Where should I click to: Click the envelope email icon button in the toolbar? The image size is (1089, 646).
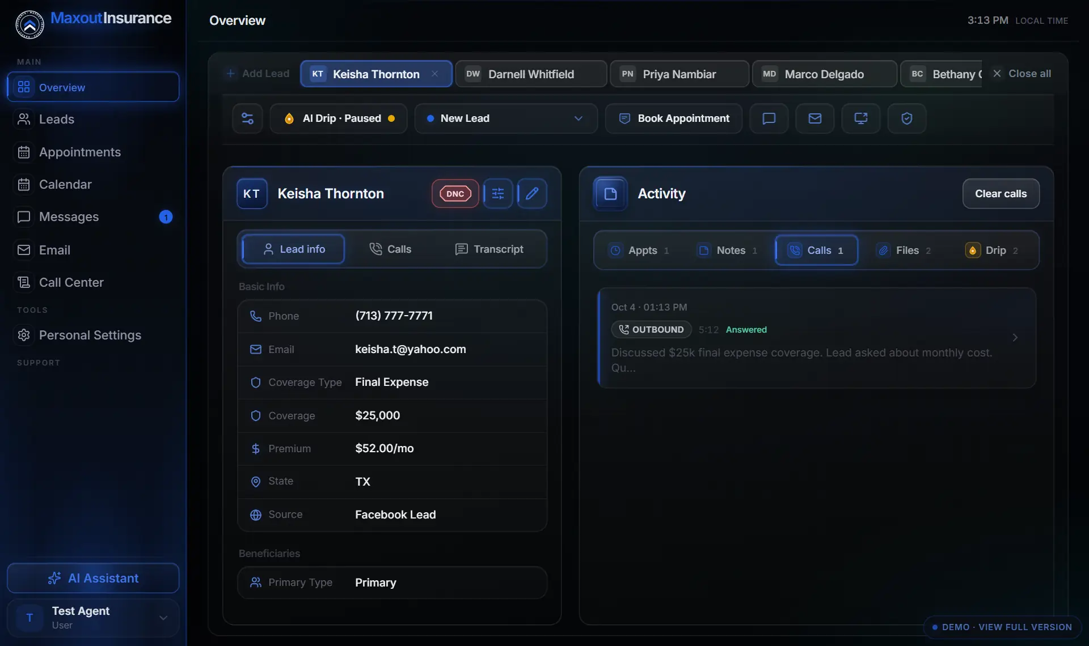pos(814,118)
